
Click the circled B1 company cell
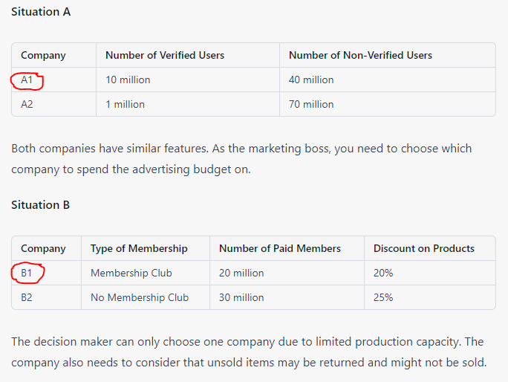27,273
